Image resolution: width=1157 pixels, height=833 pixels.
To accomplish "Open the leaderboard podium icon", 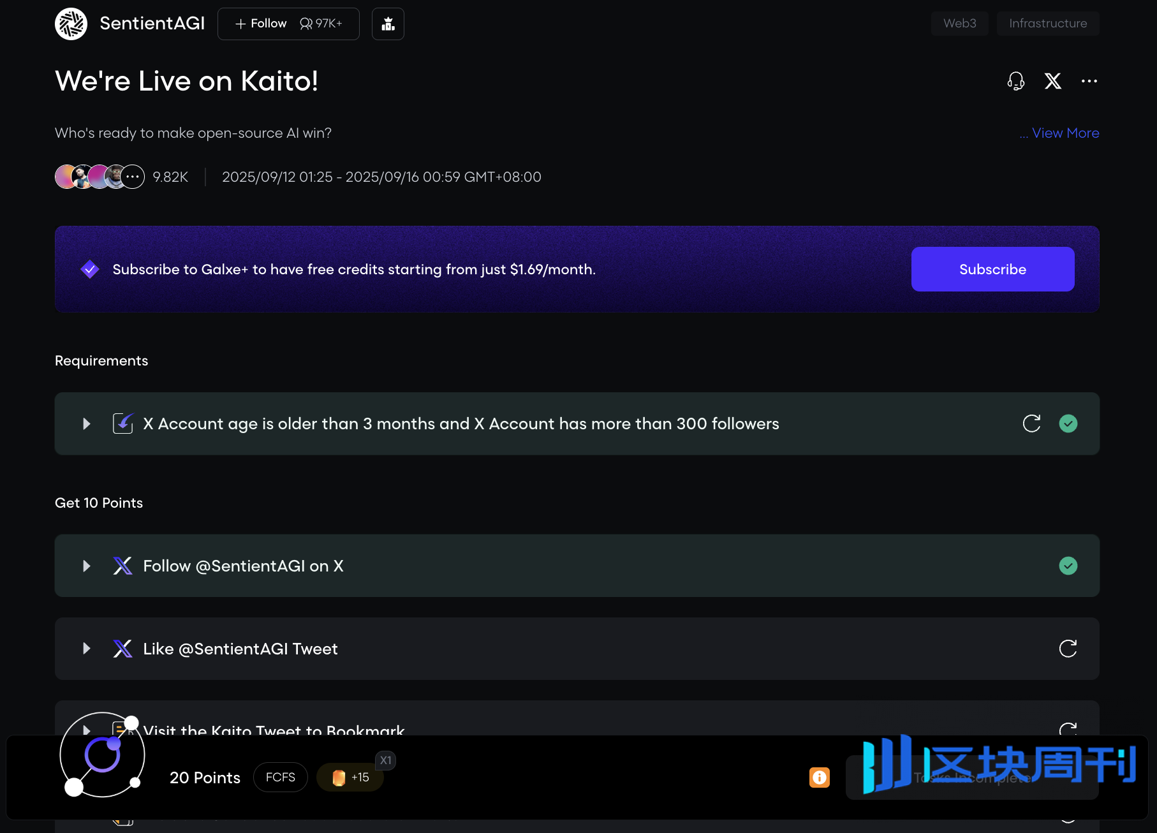I will coord(388,24).
